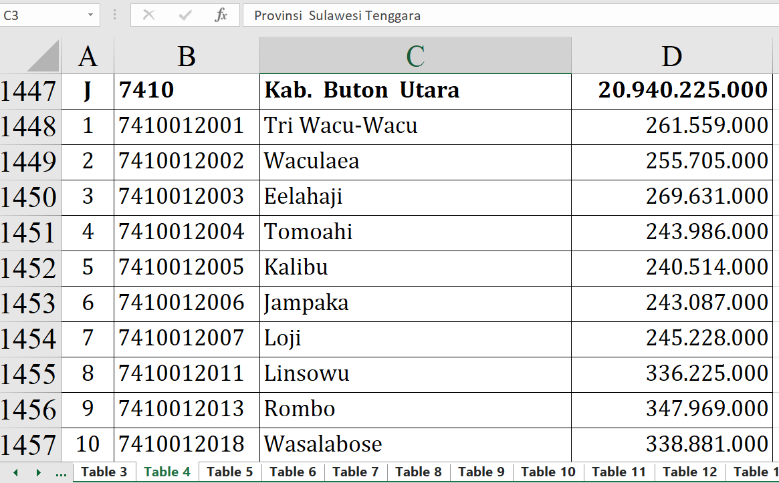Click the Enter checkmark formula icon
The height and width of the screenshot is (483, 779).
[185, 15]
